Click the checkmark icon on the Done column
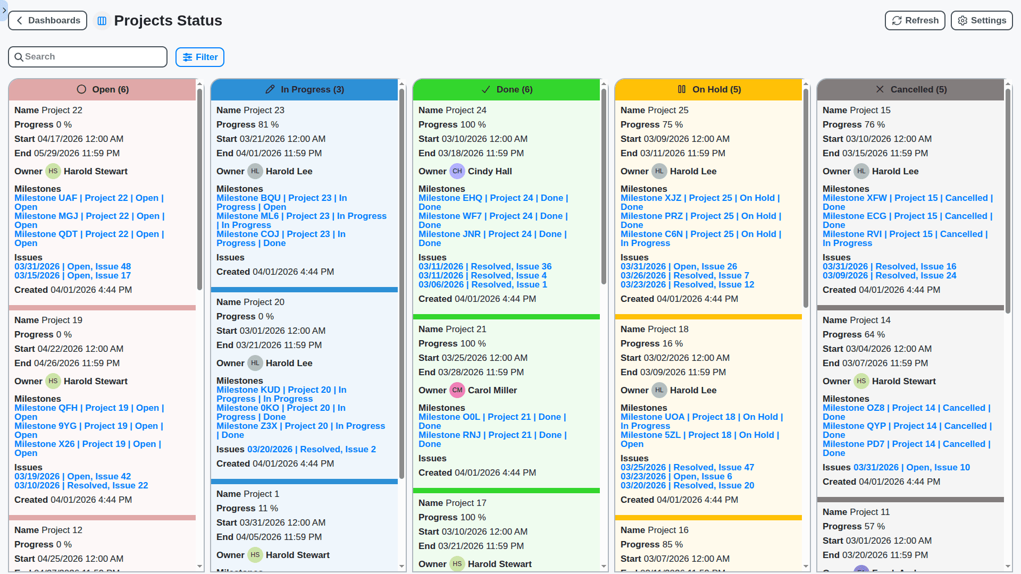The image size is (1021, 574). (x=486, y=89)
